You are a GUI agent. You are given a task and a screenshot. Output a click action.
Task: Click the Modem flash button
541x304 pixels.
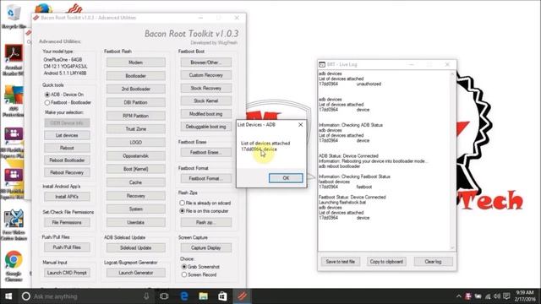(135, 62)
